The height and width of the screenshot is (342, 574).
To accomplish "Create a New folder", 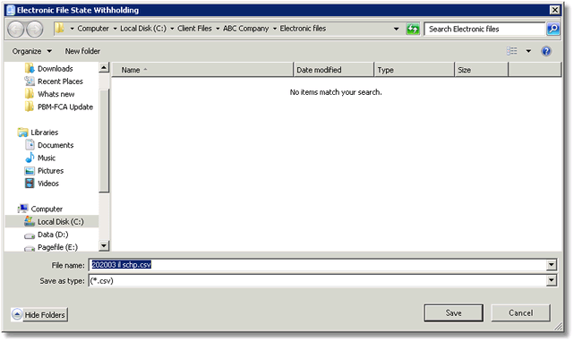I will pyautogui.click(x=82, y=51).
